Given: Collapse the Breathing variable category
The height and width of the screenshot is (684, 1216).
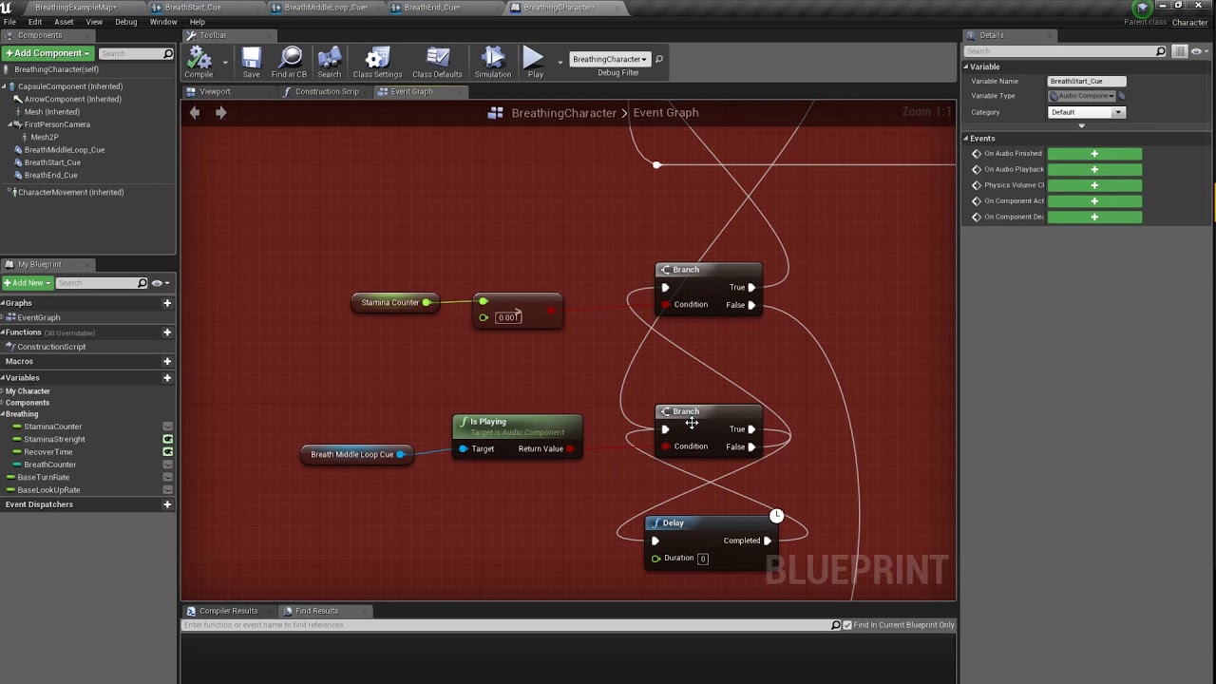Looking at the screenshot, I should 3,414.
